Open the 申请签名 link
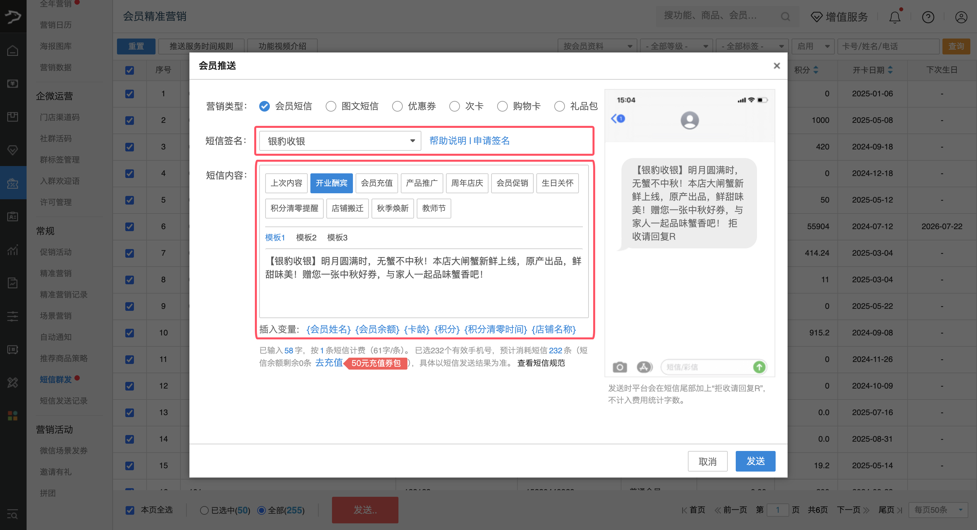Screen dimensions: 977x530 pos(491,141)
